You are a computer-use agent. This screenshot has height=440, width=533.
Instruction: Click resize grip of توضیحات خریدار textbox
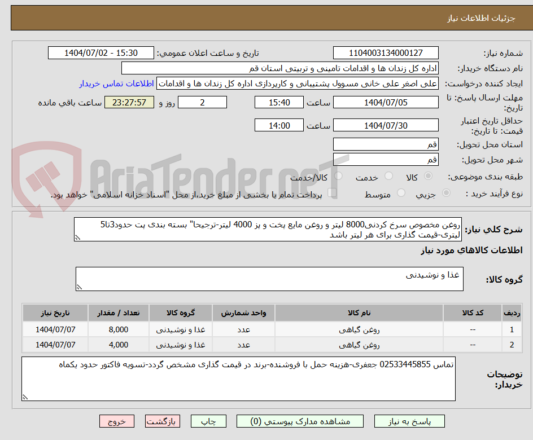(24, 398)
